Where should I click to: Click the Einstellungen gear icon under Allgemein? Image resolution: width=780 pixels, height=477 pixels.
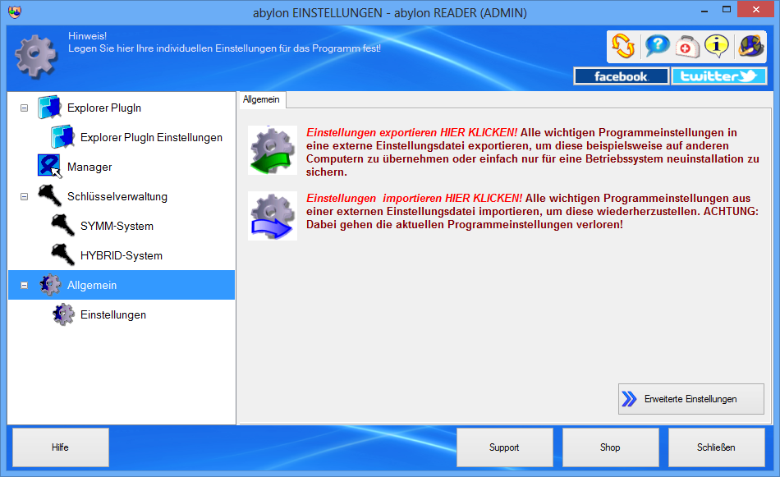point(63,314)
